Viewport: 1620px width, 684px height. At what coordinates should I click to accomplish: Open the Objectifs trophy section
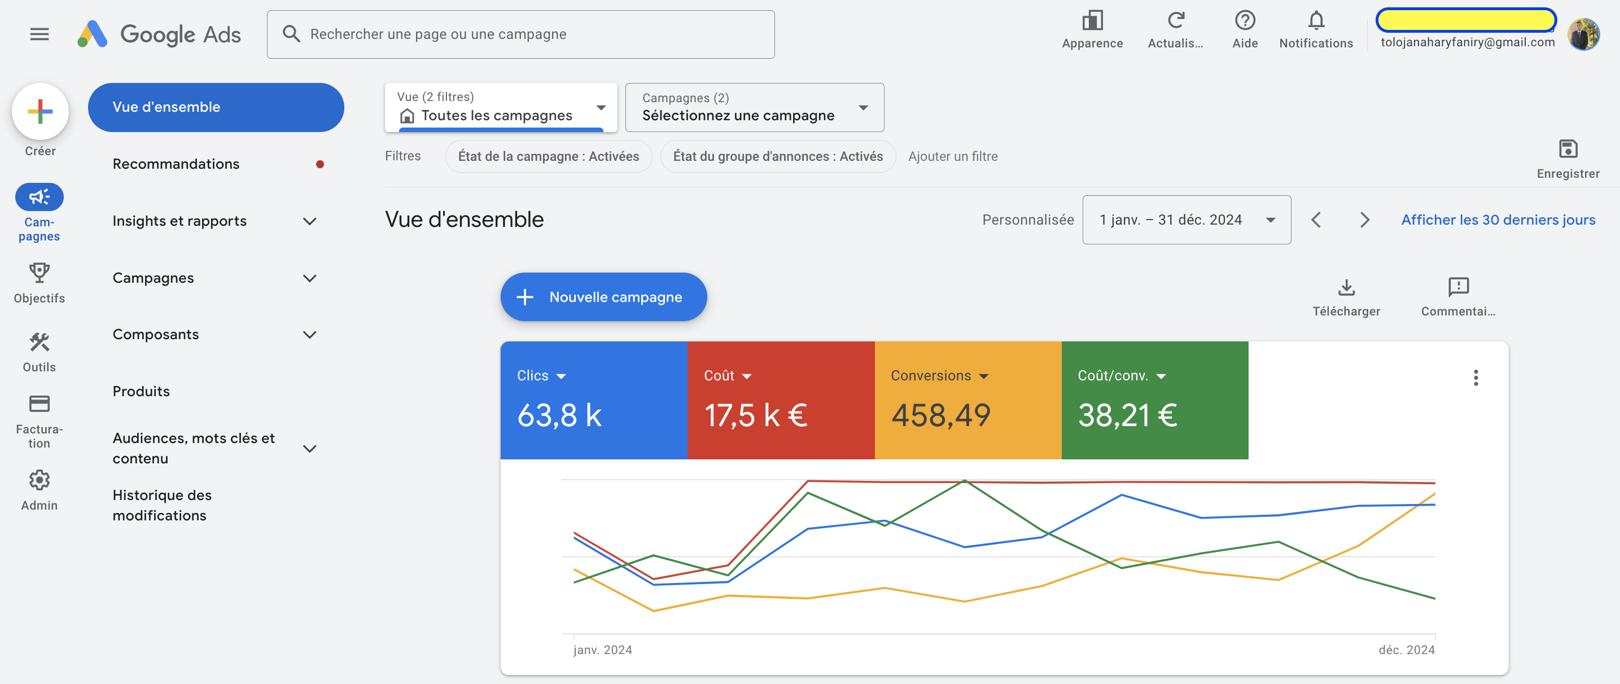coord(39,272)
